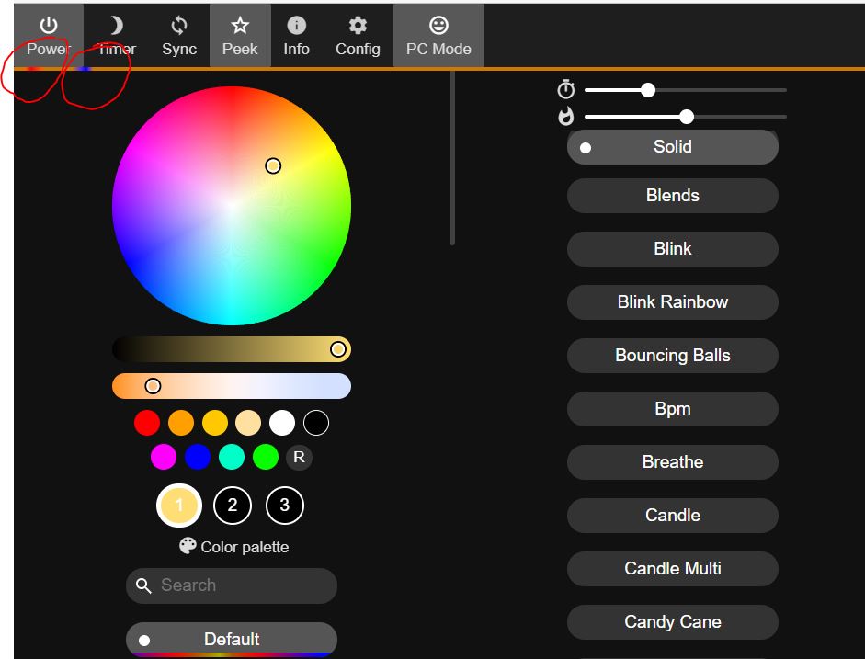Click the R random color button

tap(299, 457)
